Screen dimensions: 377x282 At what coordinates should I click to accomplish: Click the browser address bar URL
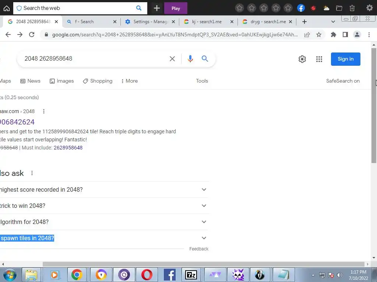tap(175, 35)
